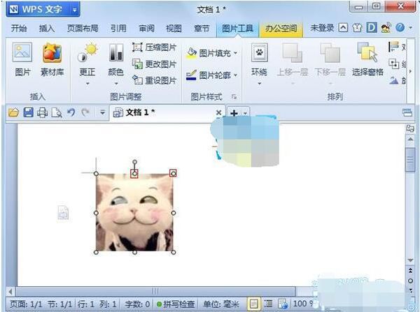Image resolution: width=420 pixels, height=312 pixels.
Task: Expand the 图片轮廓 dropdown arrow
Action: (x=235, y=75)
